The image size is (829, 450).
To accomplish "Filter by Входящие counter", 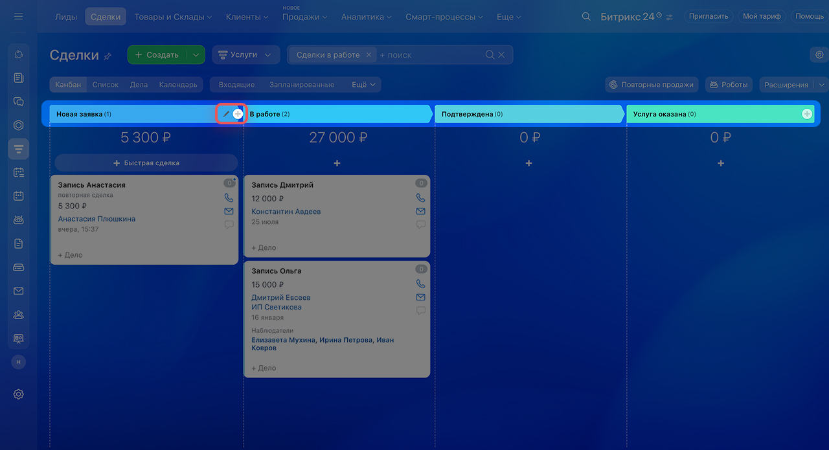I will (x=236, y=85).
